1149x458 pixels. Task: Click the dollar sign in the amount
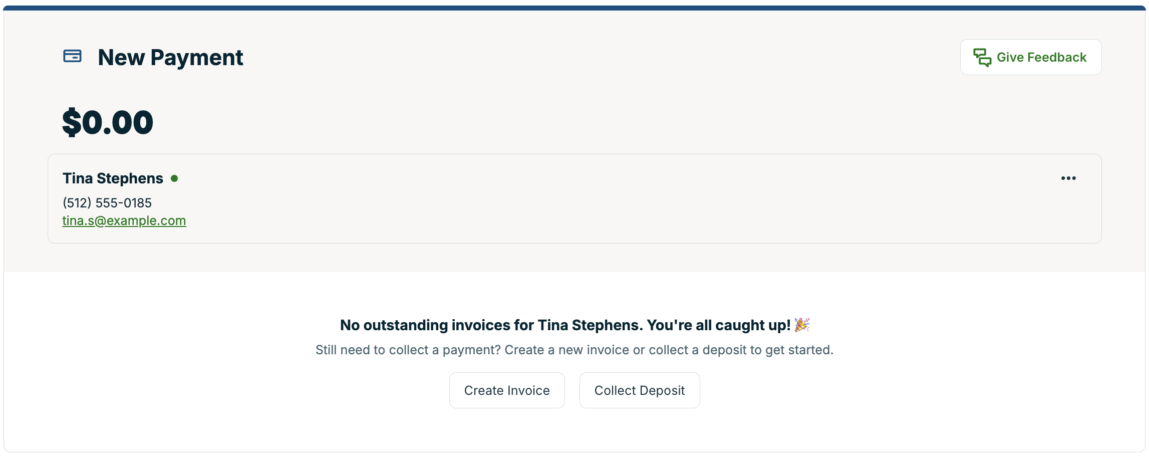[x=72, y=122]
